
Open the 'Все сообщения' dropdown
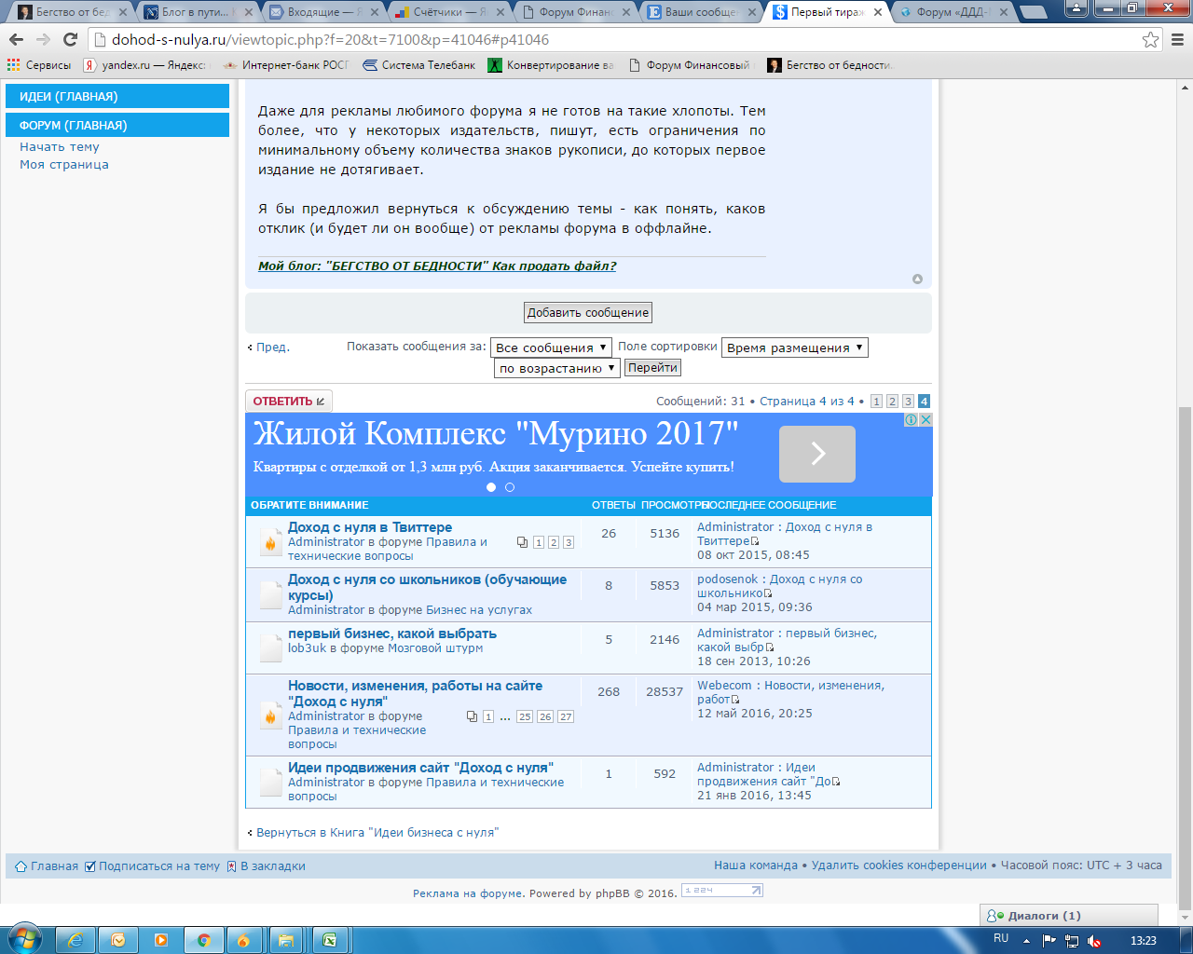click(551, 348)
